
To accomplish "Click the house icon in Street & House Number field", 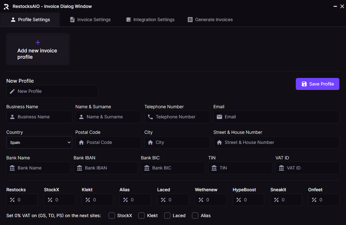I will pyautogui.click(x=219, y=143).
